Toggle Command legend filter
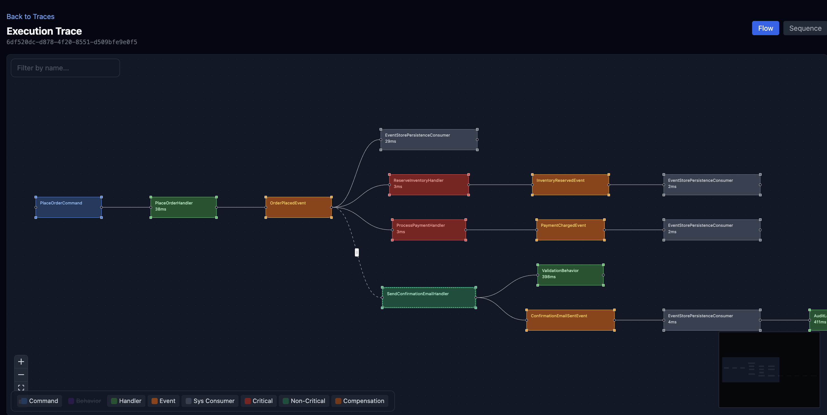Image resolution: width=827 pixels, height=415 pixels. (x=39, y=401)
